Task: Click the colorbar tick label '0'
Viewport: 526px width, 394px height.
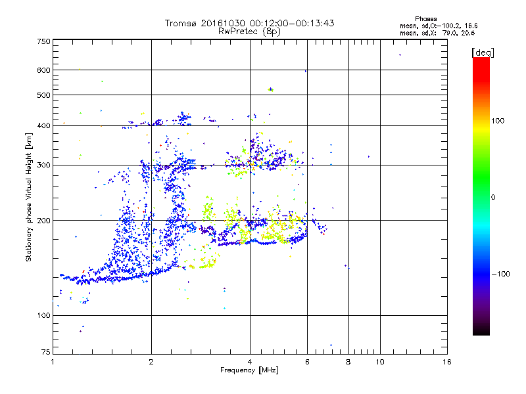Action: [x=493, y=198]
